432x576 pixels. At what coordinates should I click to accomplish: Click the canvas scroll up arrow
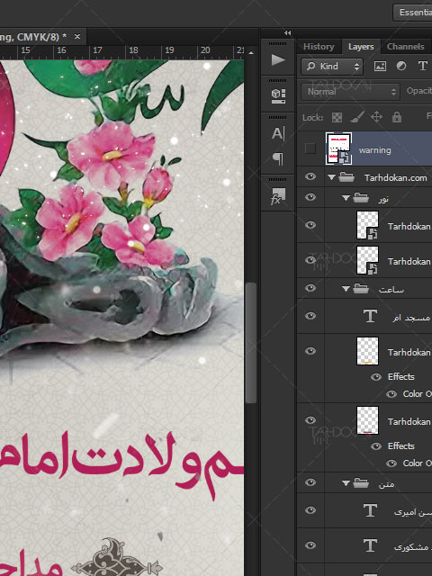[251, 53]
